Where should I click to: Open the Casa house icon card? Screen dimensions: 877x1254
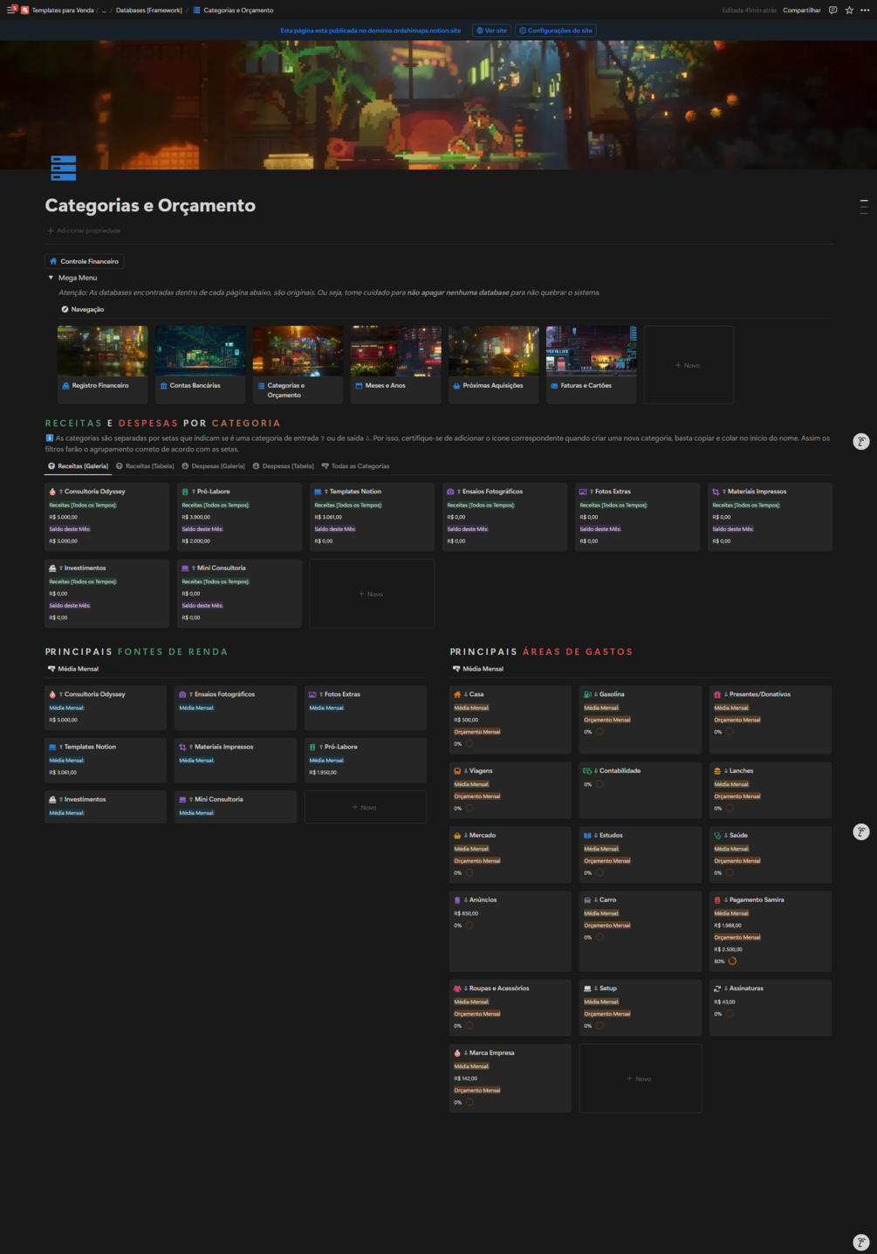(457, 694)
